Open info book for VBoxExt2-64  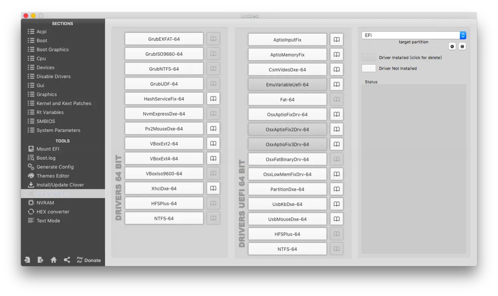(x=213, y=143)
